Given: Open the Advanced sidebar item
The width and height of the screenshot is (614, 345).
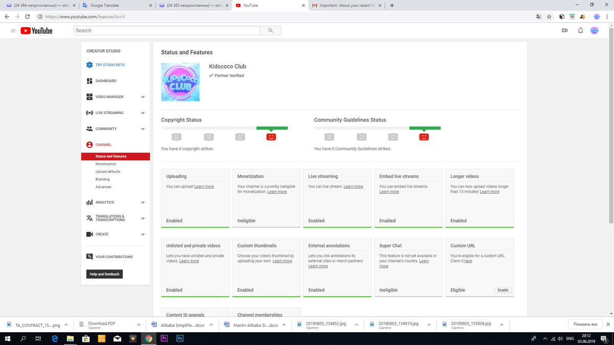Looking at the screenshot, I should 103,187.
